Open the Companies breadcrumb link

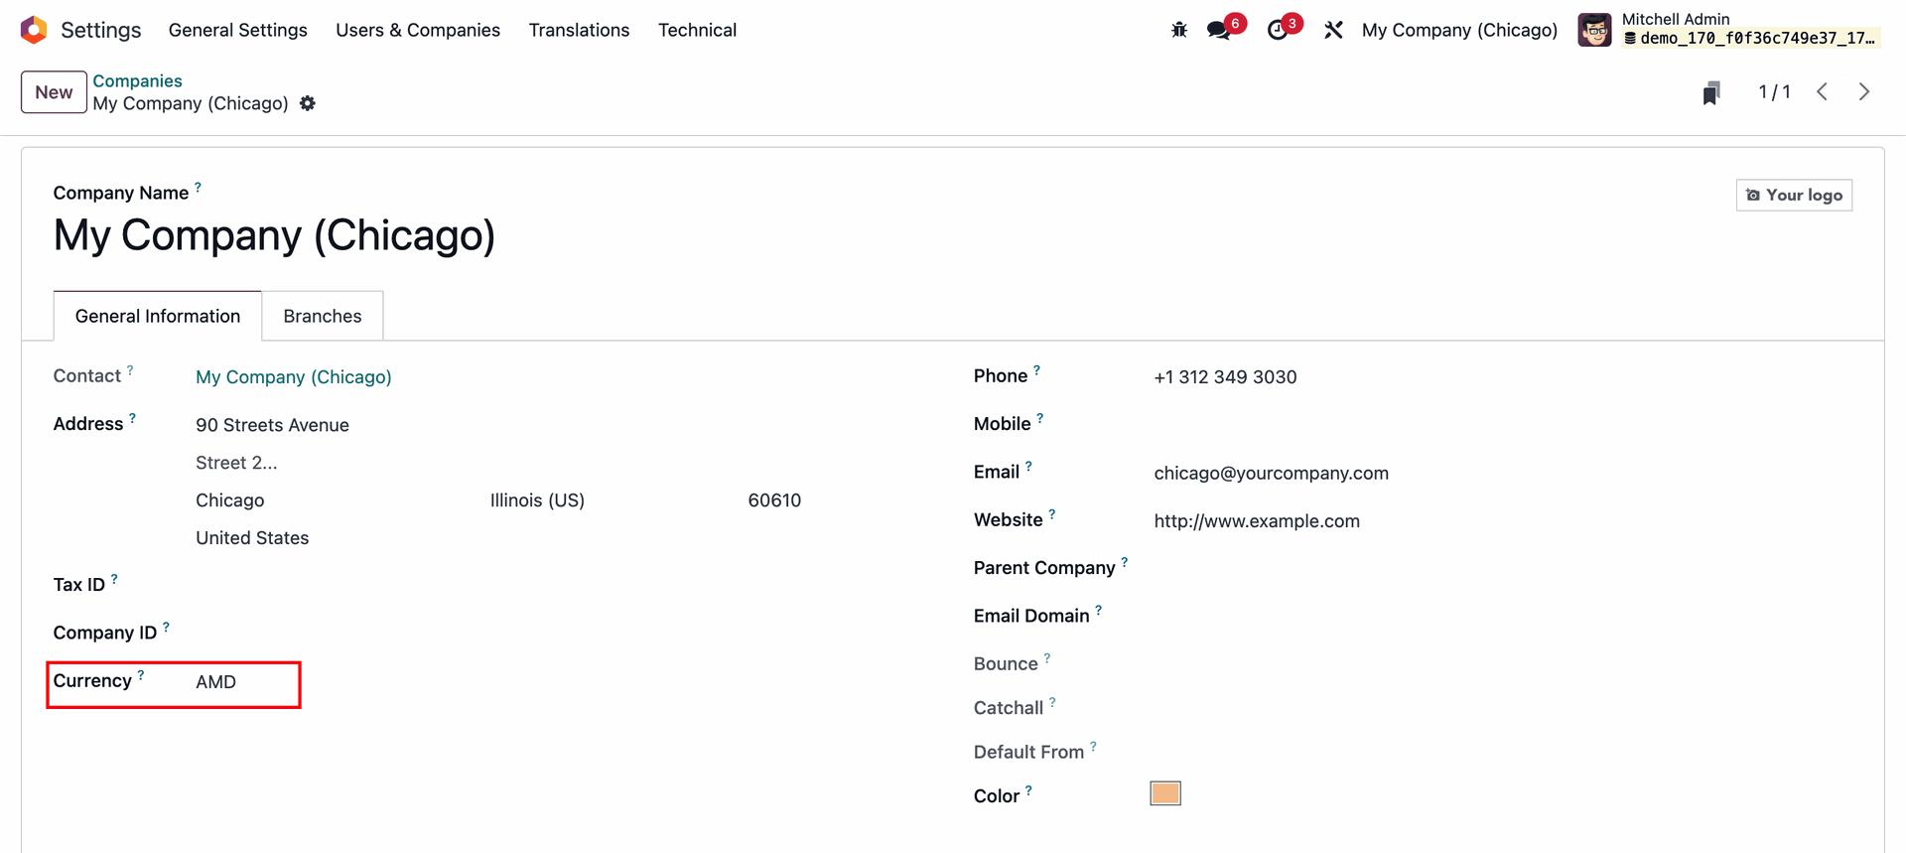[x=137, y=80]
